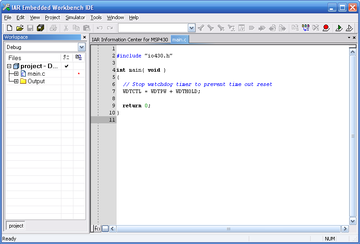360x244 pixels.
Task: Click the editor split bar above scrollbar
Action: click(x=352, y=46)
